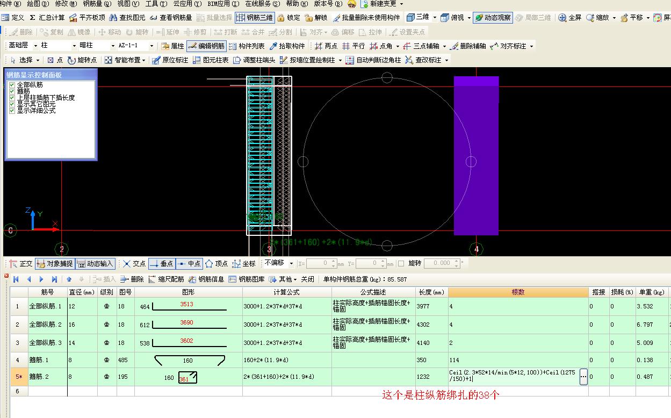The height and width of the screenshot is (418, 671).
Task: Click the 解锁 unlock tool
Action: coord(316,18)
